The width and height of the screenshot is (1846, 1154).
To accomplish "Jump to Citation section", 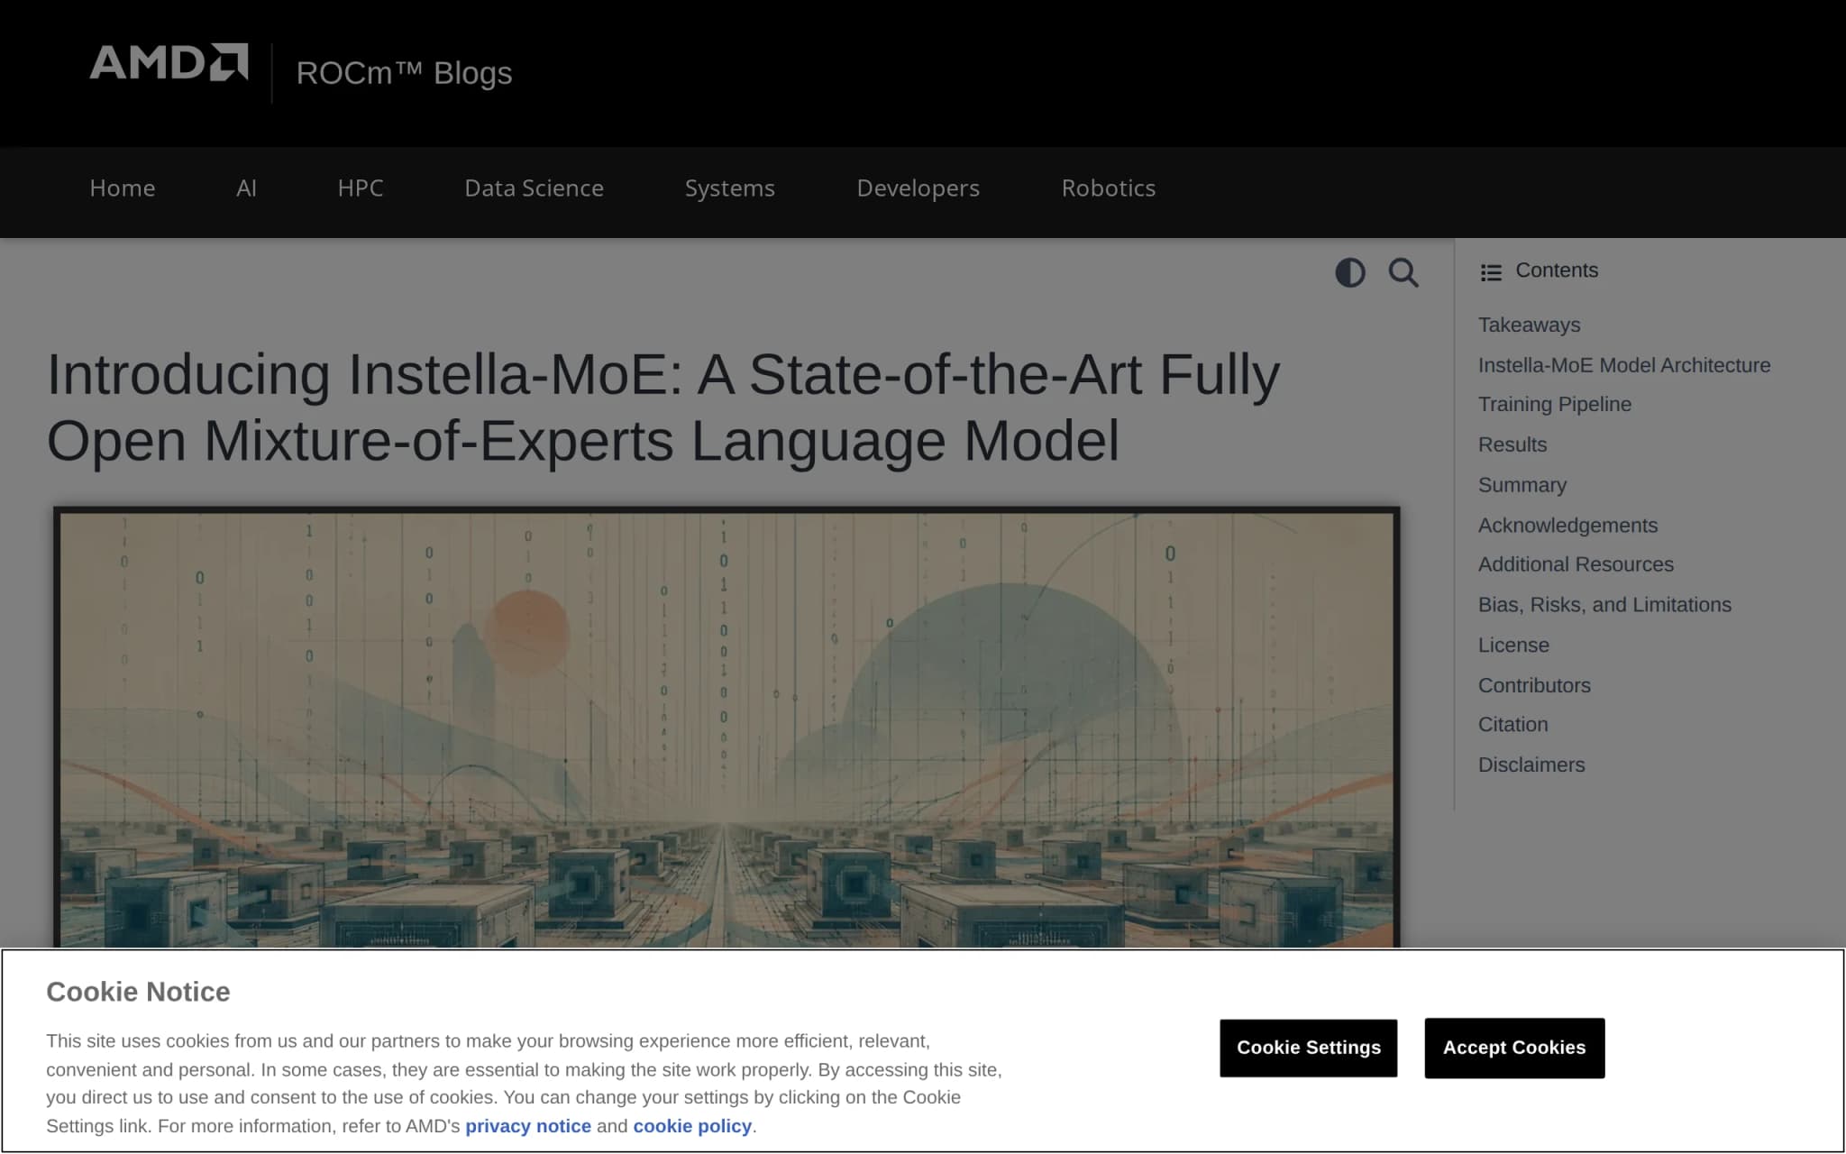I will [1512, 724].
